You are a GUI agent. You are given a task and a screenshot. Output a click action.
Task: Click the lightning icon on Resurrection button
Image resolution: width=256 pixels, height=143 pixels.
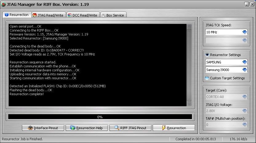[164, 128]
